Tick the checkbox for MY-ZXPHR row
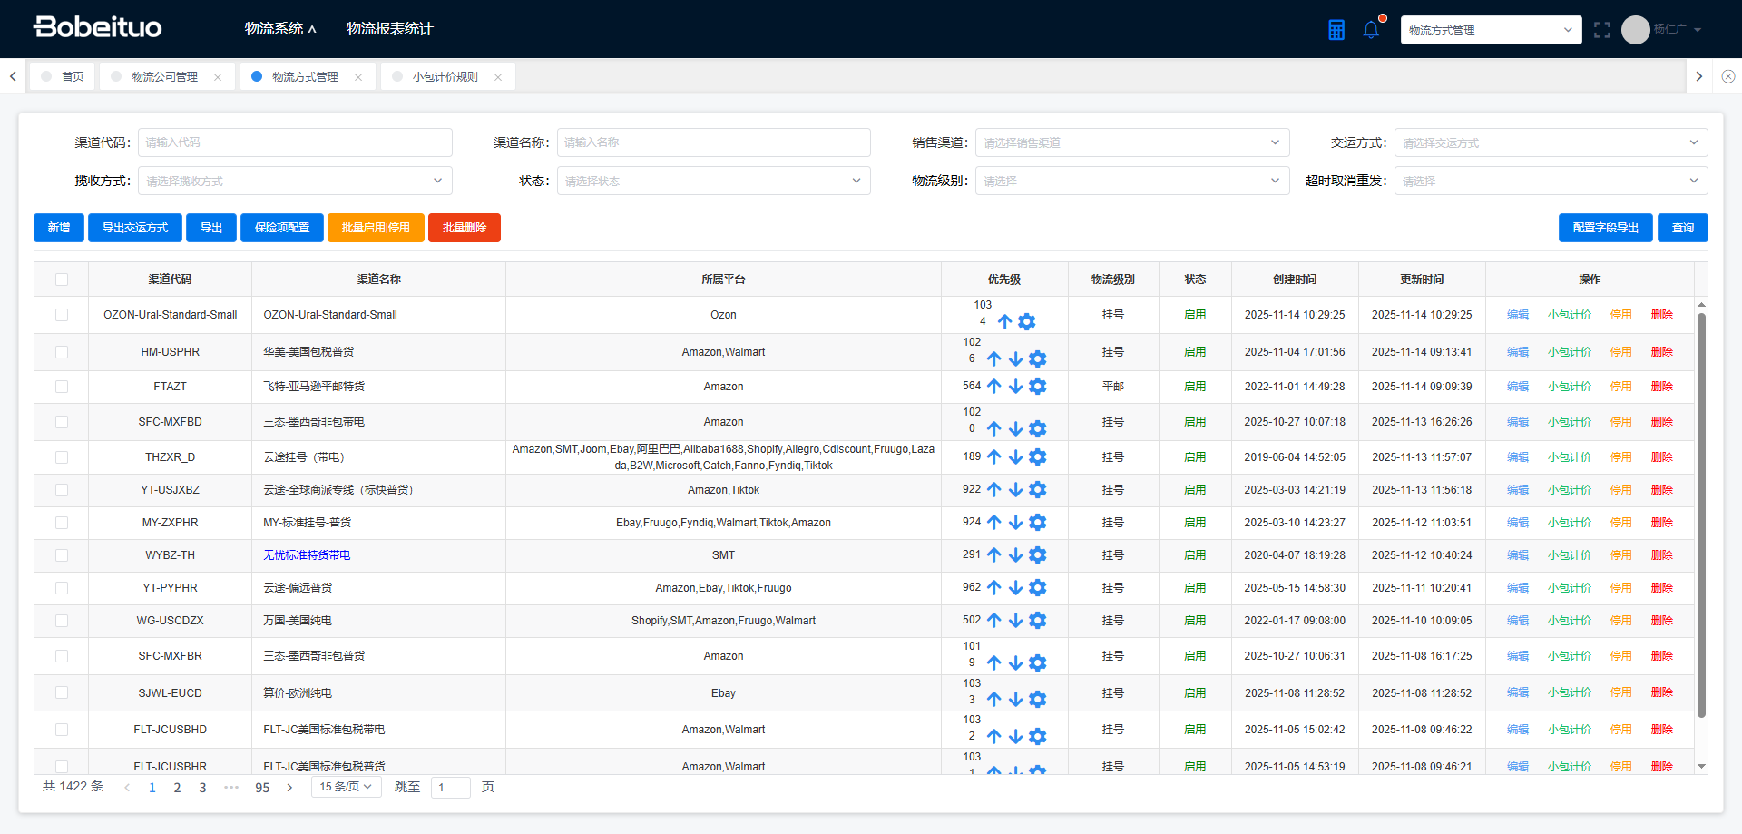The image size is (1742, 834). click(x=62, y=523)
